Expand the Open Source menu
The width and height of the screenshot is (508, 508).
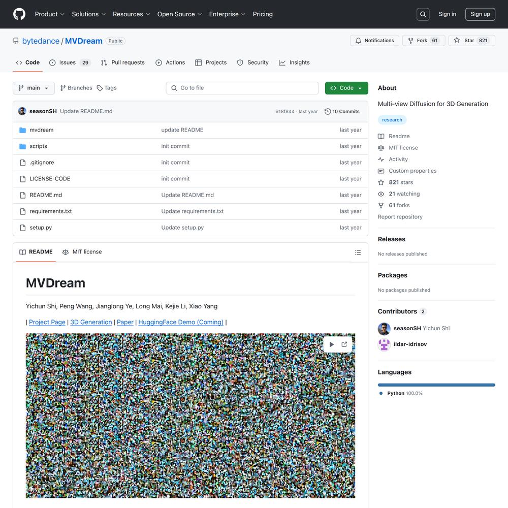[x=179, y=14]
